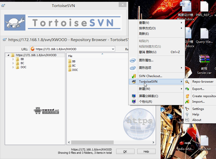Collapse the root XWOOD tree node

pyautogui.click(x=8, y=55)
